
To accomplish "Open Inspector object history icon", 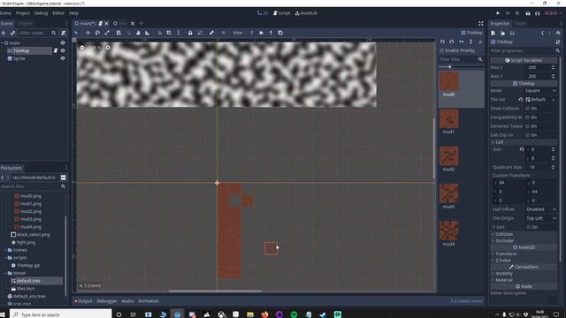I will (558, 33).
